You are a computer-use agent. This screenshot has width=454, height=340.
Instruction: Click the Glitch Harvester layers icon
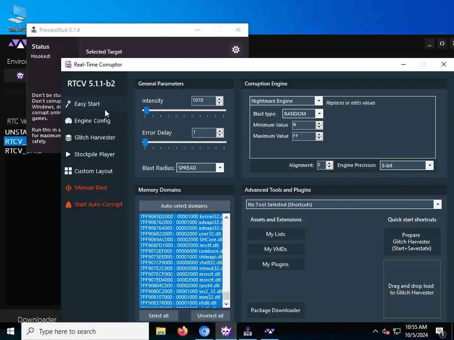[x=68, y=138]
